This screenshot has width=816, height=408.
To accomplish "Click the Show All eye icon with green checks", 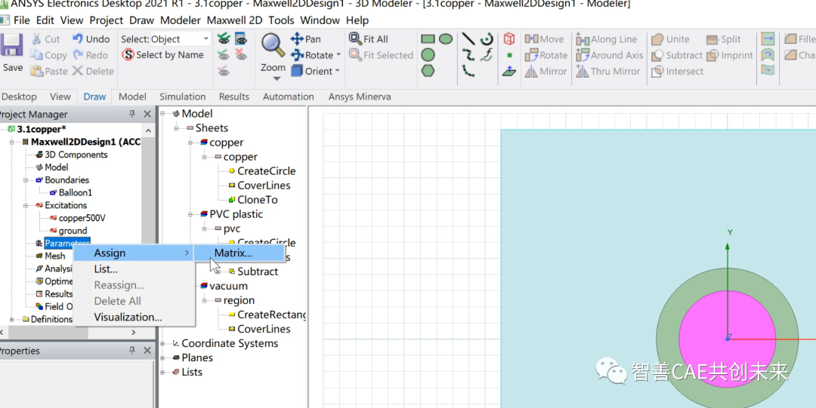I will (x=223, y=38).
